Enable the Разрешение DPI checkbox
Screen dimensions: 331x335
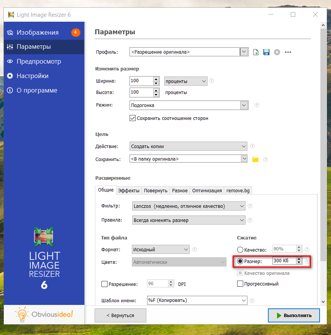coord(105,284)
